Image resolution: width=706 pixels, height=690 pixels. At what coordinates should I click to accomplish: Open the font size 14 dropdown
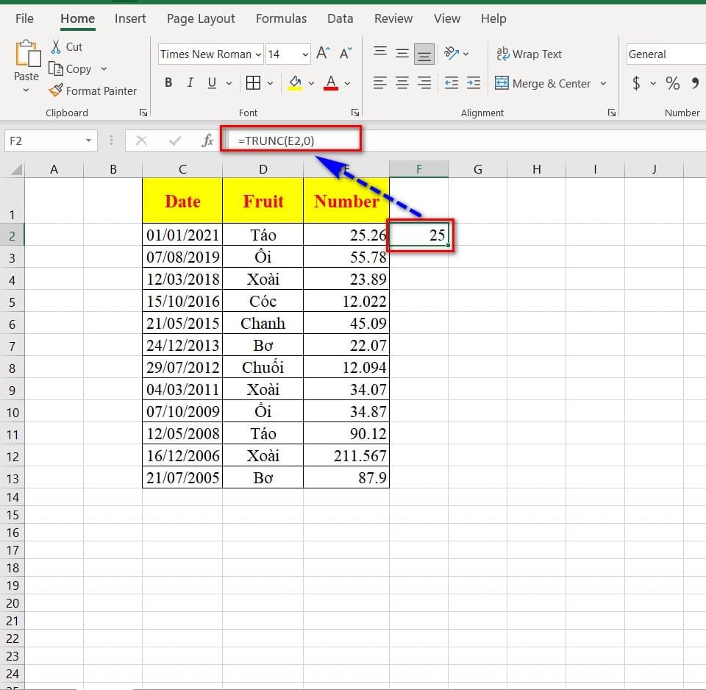(x=305, y=54)
